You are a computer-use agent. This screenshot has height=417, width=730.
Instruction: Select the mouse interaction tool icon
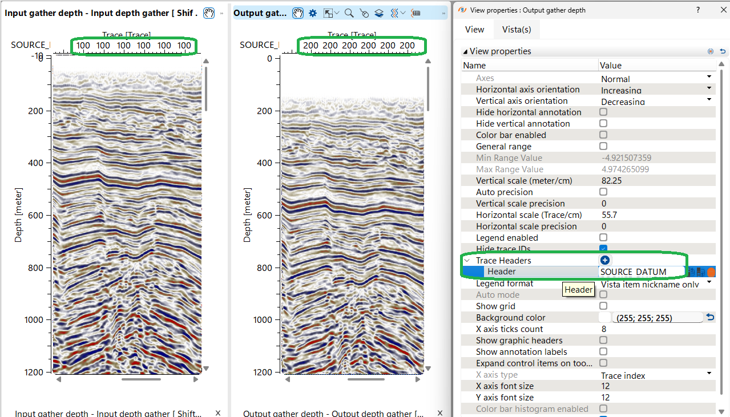click(364, 13)
